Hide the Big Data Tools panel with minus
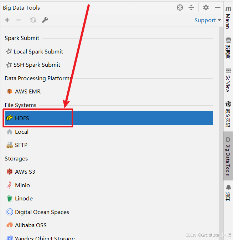Screen dimensions: 233x240 pos(218,7)
